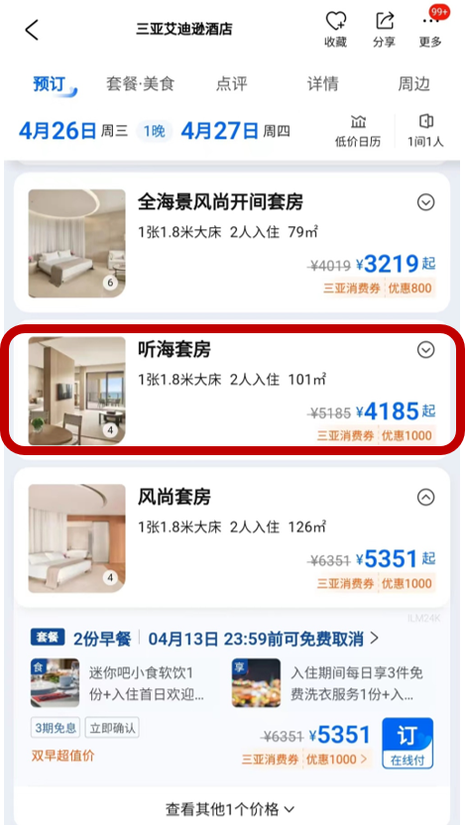Book the 风尚套房 with 订 button

pos(407,743)
